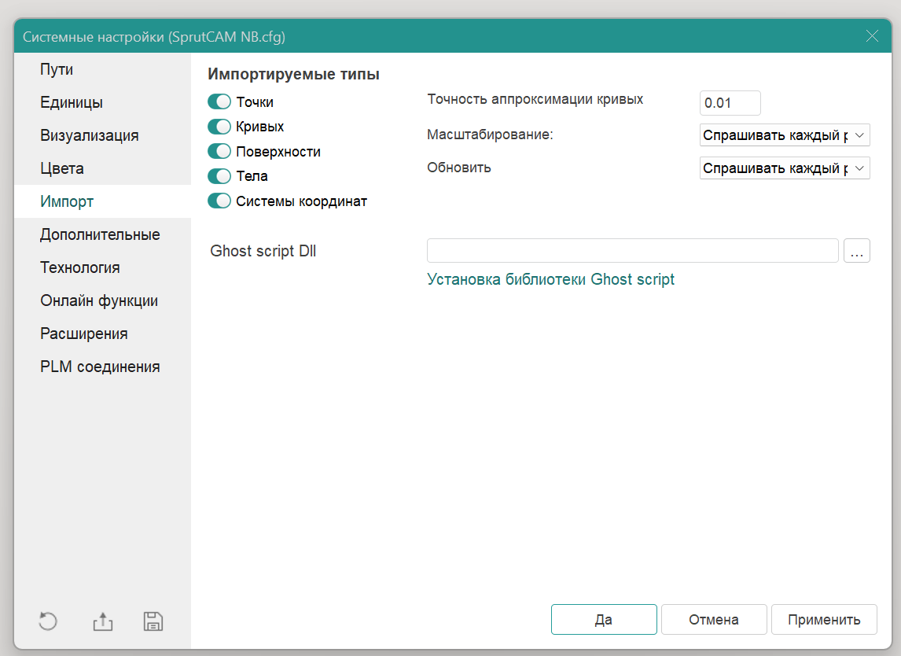Switch to the Цвета section
This screenshot has height=656, width=901.
coord(62,168)
